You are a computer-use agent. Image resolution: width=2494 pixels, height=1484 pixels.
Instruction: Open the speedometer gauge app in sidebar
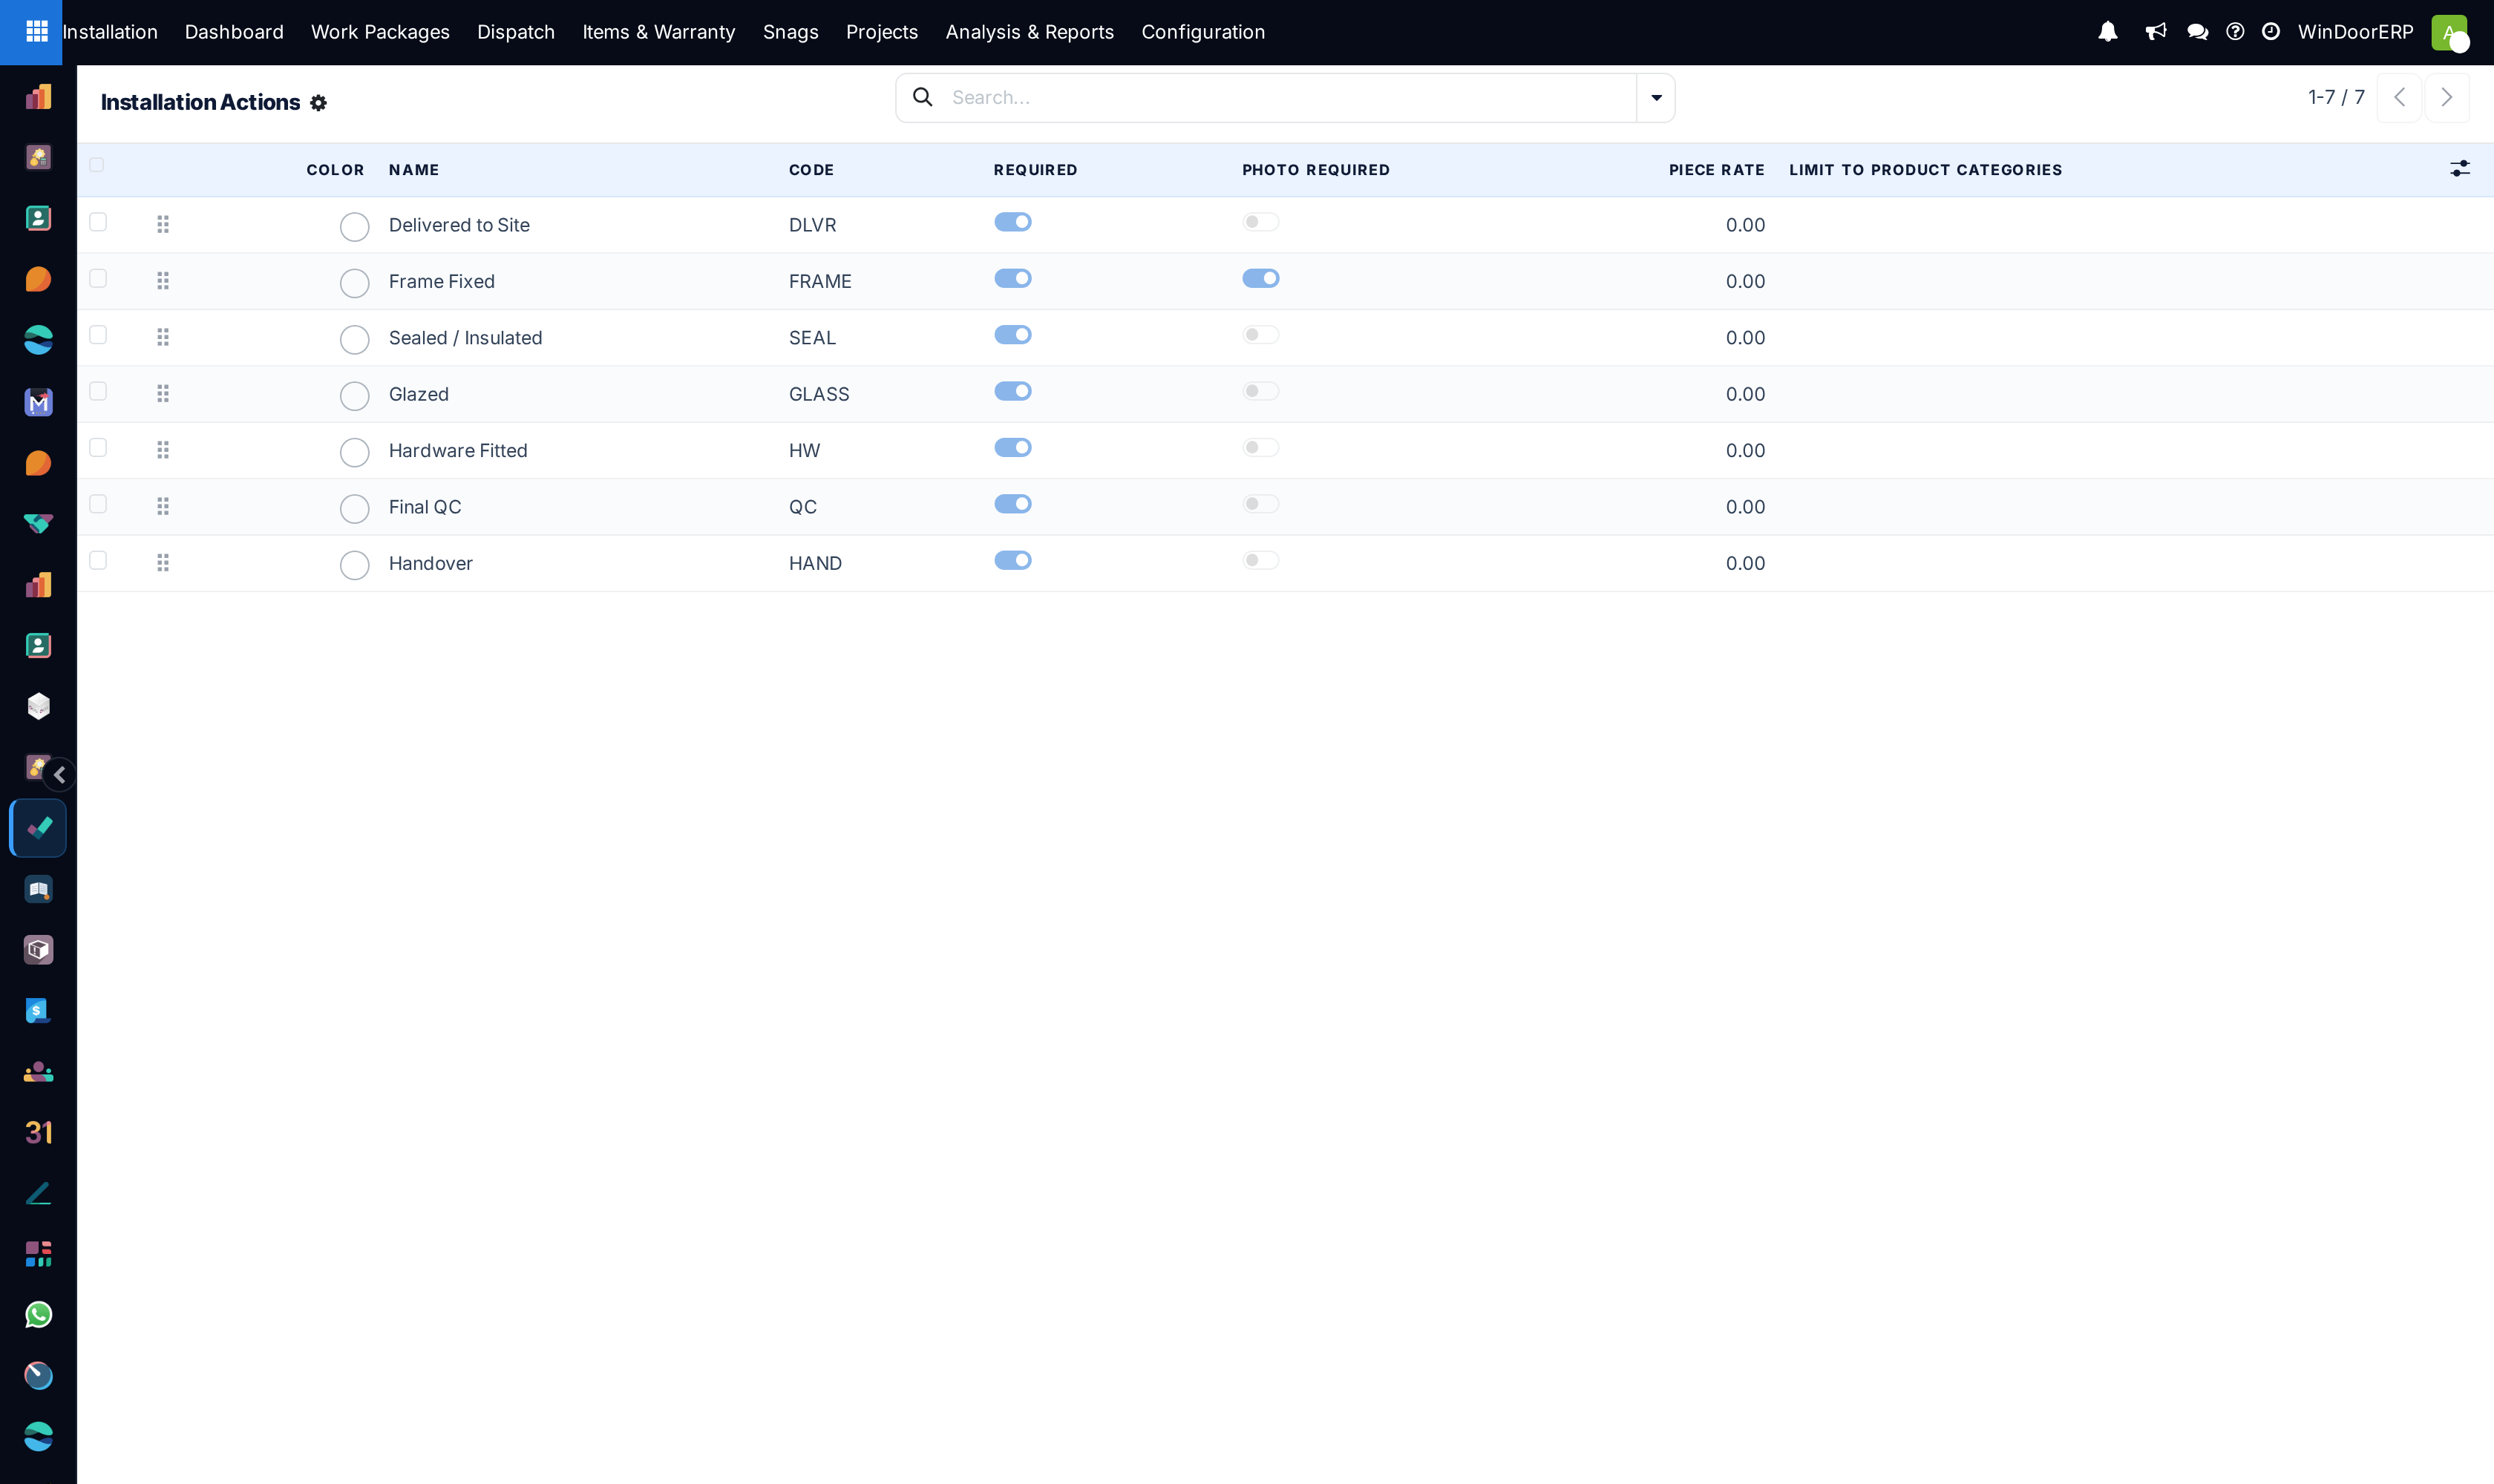pyautogui.click(x=38, y=1376)
